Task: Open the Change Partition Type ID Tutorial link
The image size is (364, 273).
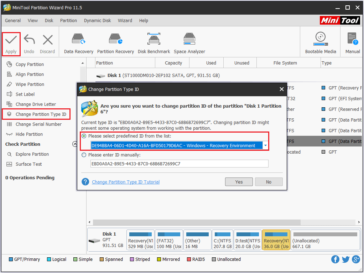Action: click(126, 182)
